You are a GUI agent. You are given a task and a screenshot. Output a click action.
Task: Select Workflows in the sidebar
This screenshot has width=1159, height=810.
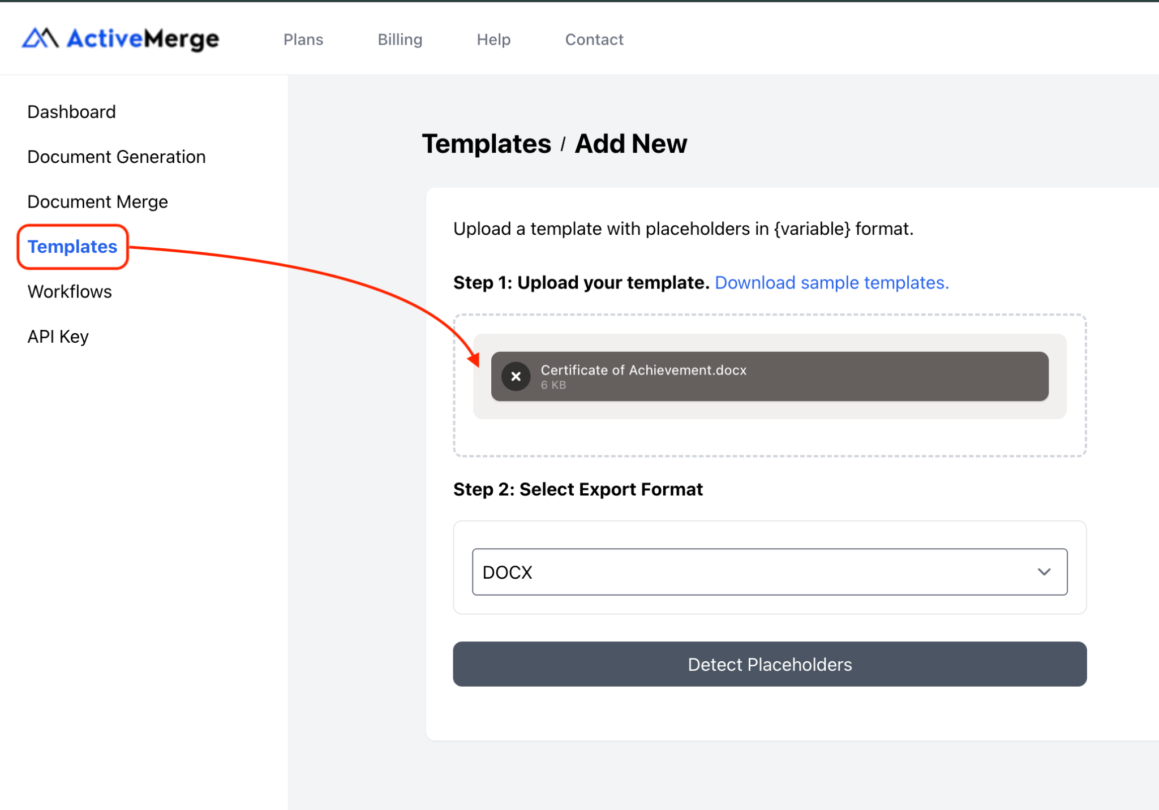pyautogui.click(x=69, y=291)
